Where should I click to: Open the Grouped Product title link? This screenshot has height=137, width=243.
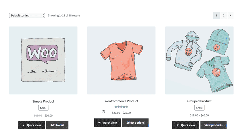[x=199, y=101]
